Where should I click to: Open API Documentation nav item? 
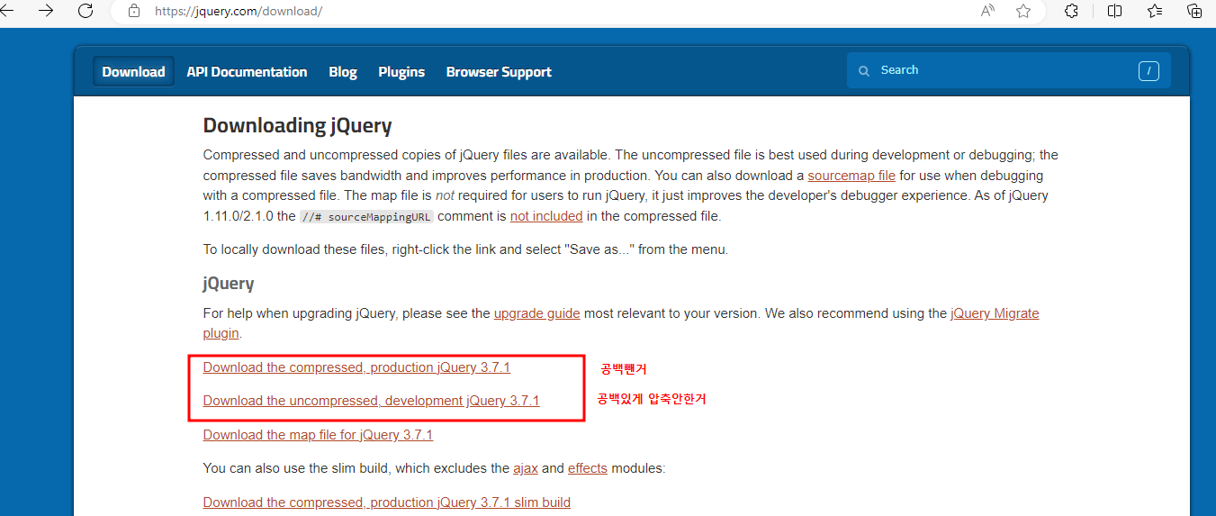point(247,72)
